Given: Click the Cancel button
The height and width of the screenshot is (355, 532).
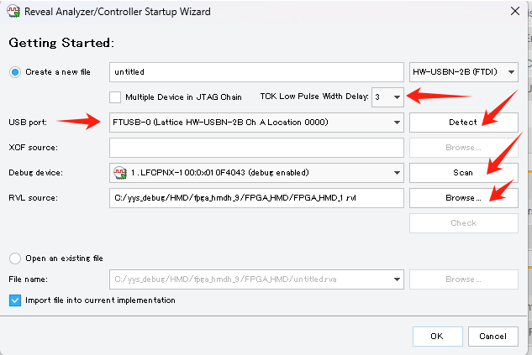Looking at the screenshot, I should pyautogui.click(x=493, y=337).
